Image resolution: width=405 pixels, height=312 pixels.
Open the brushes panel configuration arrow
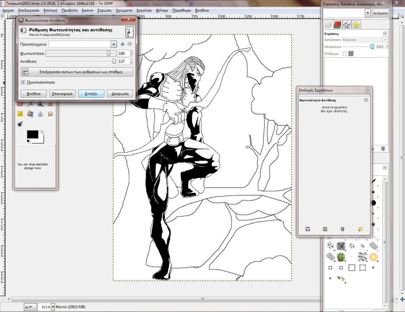pyautogui.click(x=385, y=167)
